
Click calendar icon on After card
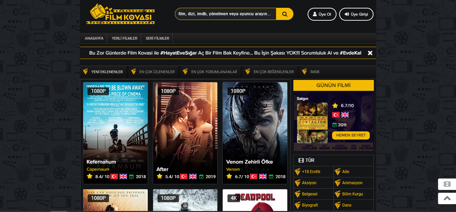[201, 176]
